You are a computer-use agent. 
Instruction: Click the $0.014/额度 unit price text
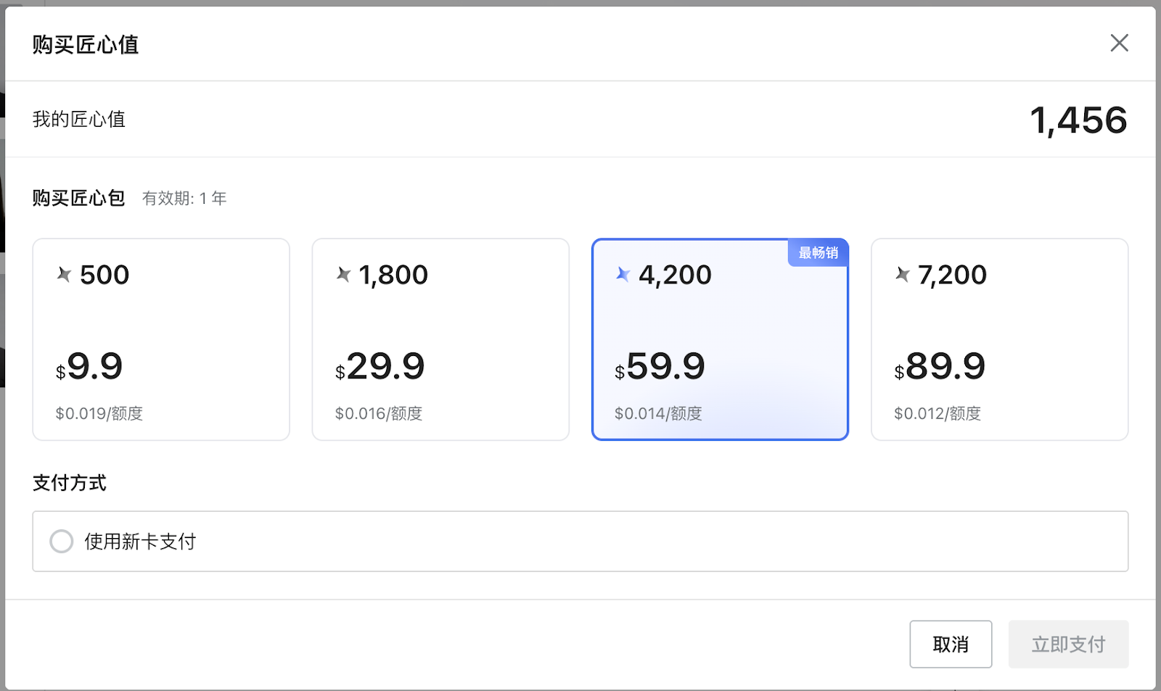tap(658, 413)
